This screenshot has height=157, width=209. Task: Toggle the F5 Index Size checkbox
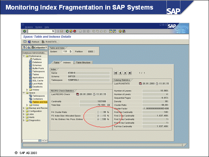pyautogui.click(x=98, y=116)
